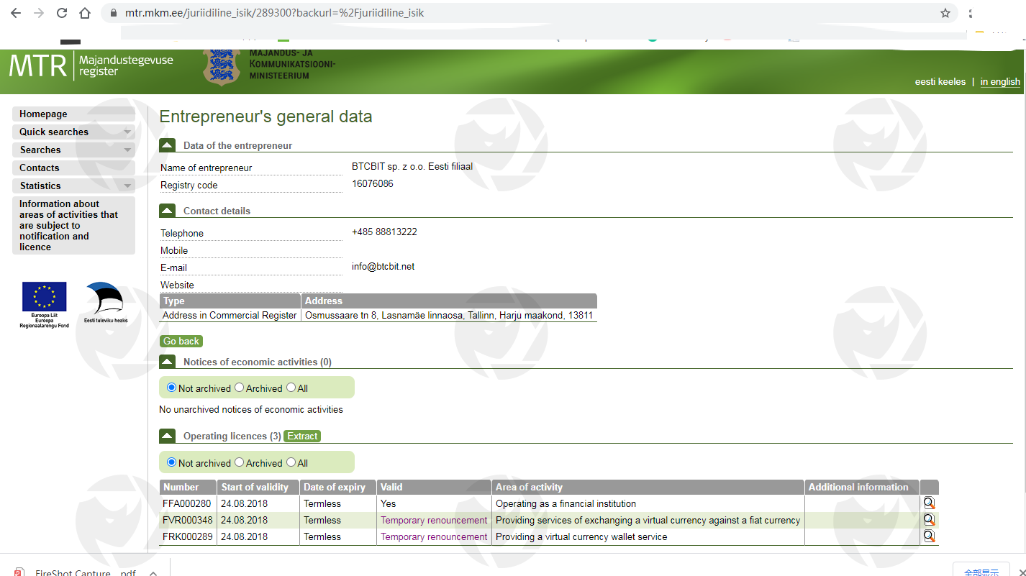Collapse the Data of the entrepreneur section
This screenshot has height=576, width=1026.
click(167, 145)
